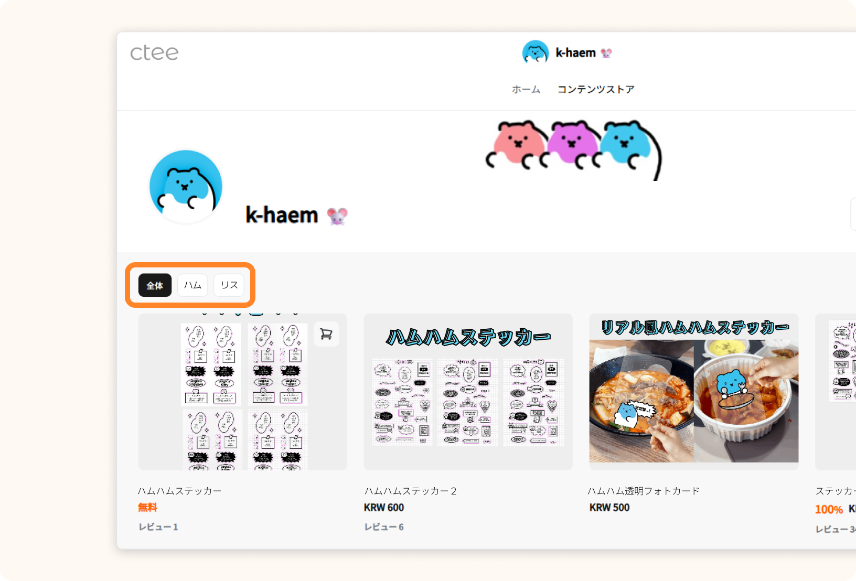The image size is (856, 581).
Task: Open the ハムハムステッカー２ thumbnail image
Action: [x=468, y=392]
